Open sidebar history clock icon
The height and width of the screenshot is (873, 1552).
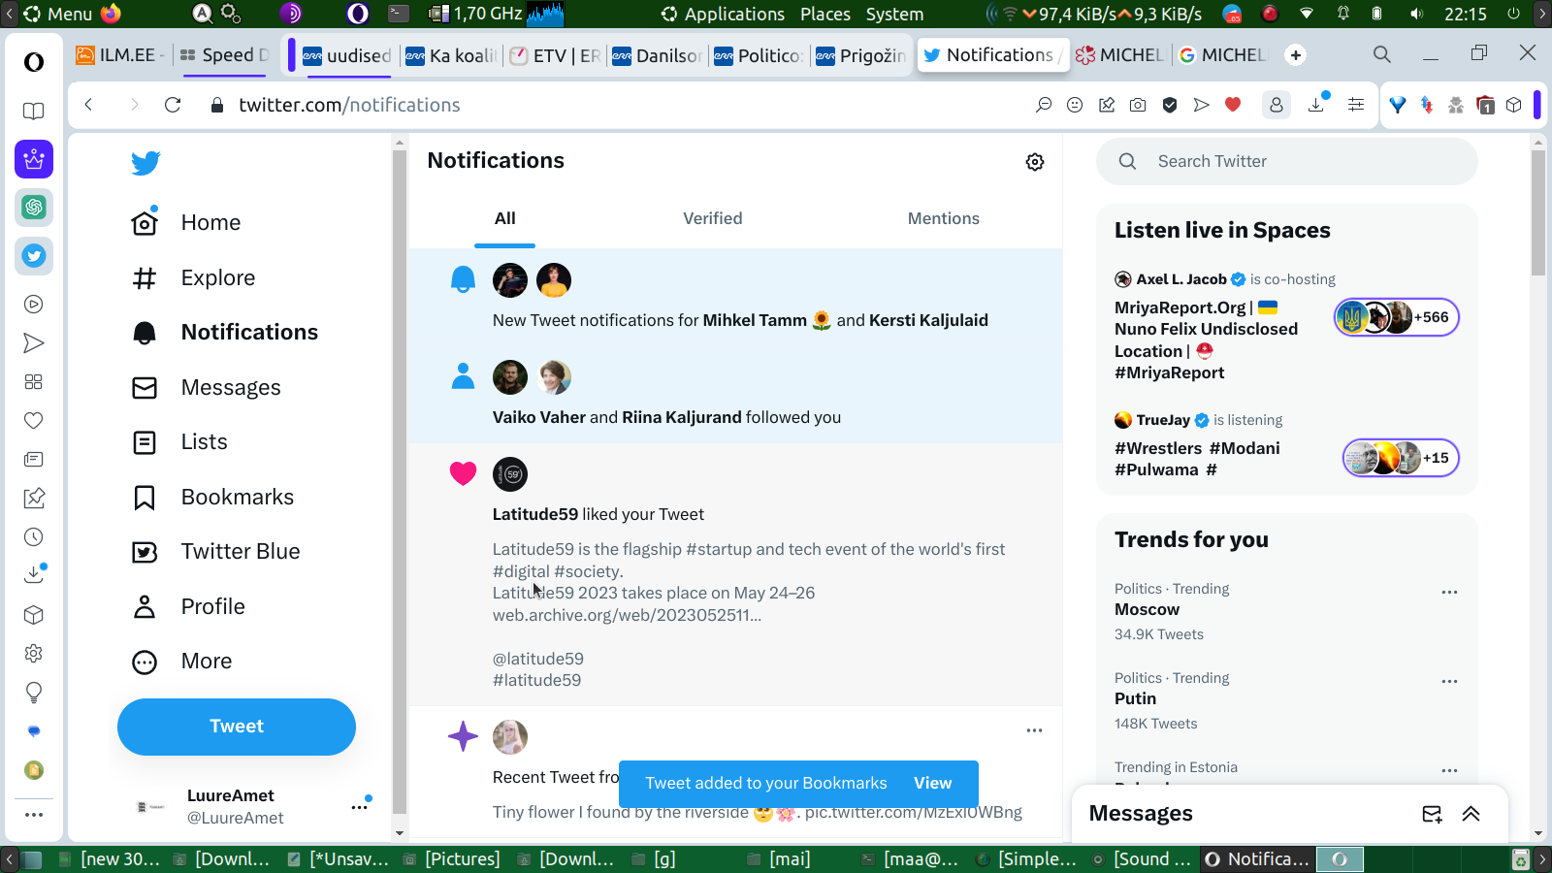click(34, 537)
